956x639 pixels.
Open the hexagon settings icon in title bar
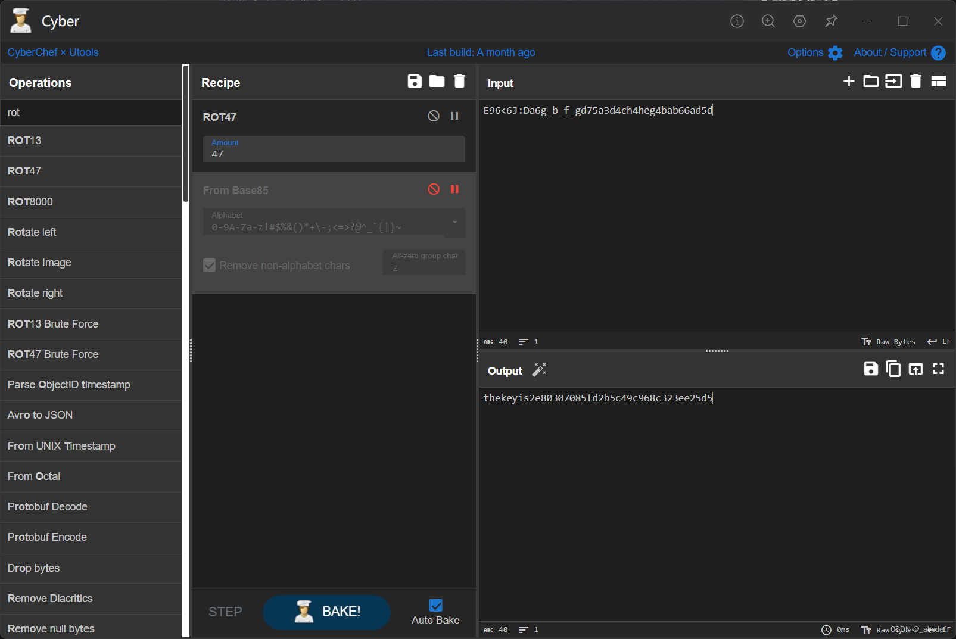[800, 21]
